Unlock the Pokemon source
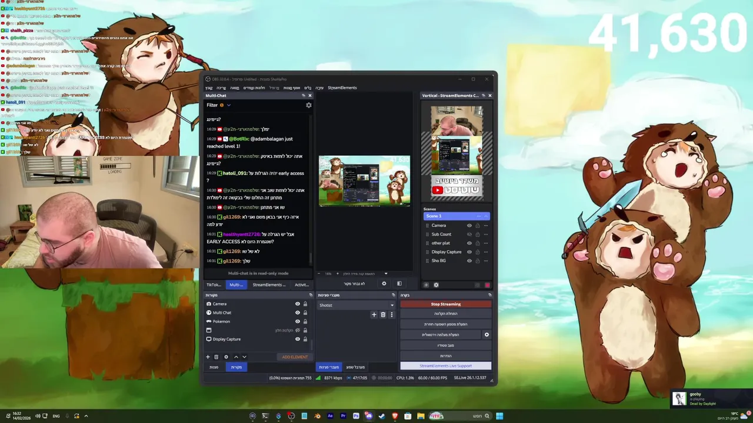The width and height of the screenshot is (753, 423). 305,321
